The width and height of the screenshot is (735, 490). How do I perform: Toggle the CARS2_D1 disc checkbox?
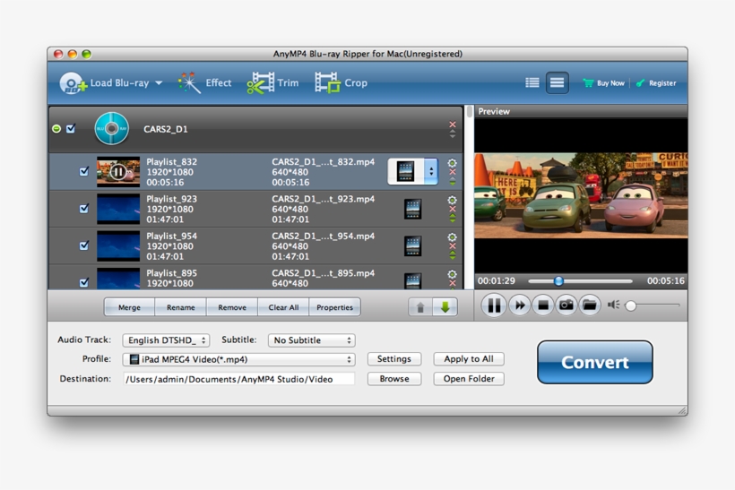pyautogui.click(x=71, y=128)
